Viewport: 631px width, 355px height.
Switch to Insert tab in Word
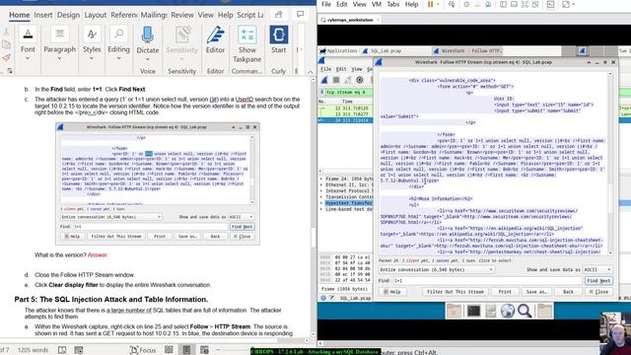coord(43,15)
